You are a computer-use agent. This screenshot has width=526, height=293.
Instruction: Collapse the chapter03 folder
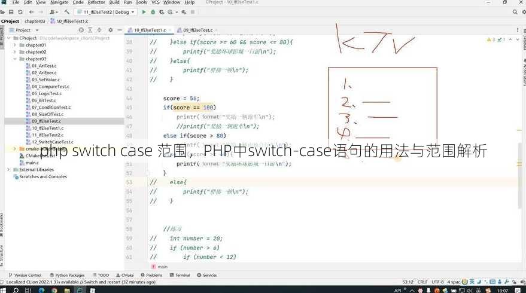(x=14, y=59)
